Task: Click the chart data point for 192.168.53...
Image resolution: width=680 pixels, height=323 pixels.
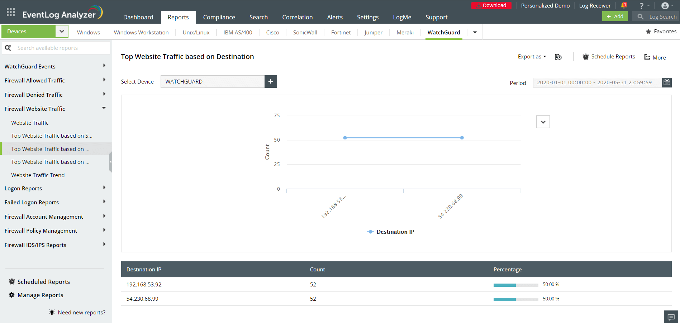Action: [x=345, y=138]
